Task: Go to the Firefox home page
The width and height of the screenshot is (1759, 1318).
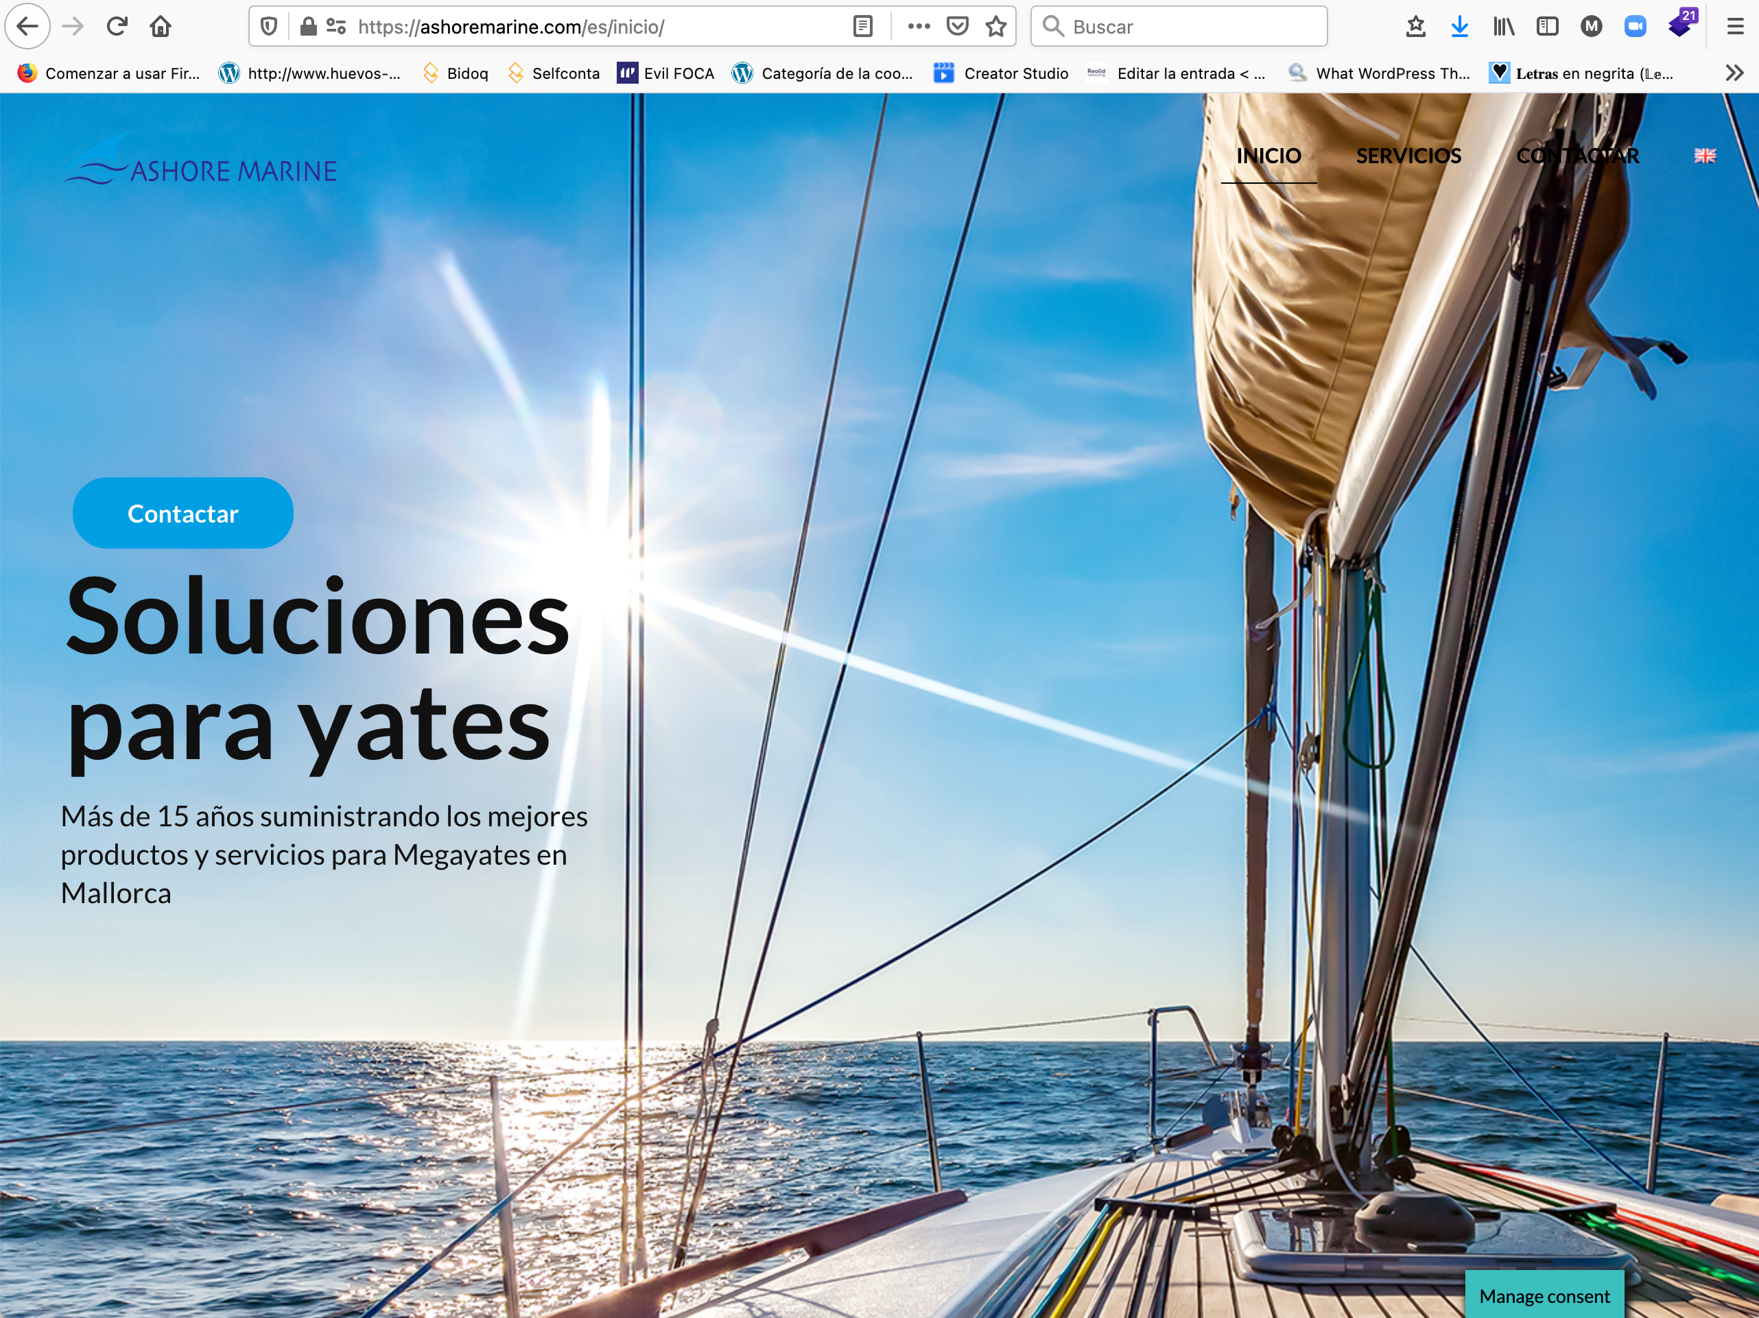Action: click(161, 26)
